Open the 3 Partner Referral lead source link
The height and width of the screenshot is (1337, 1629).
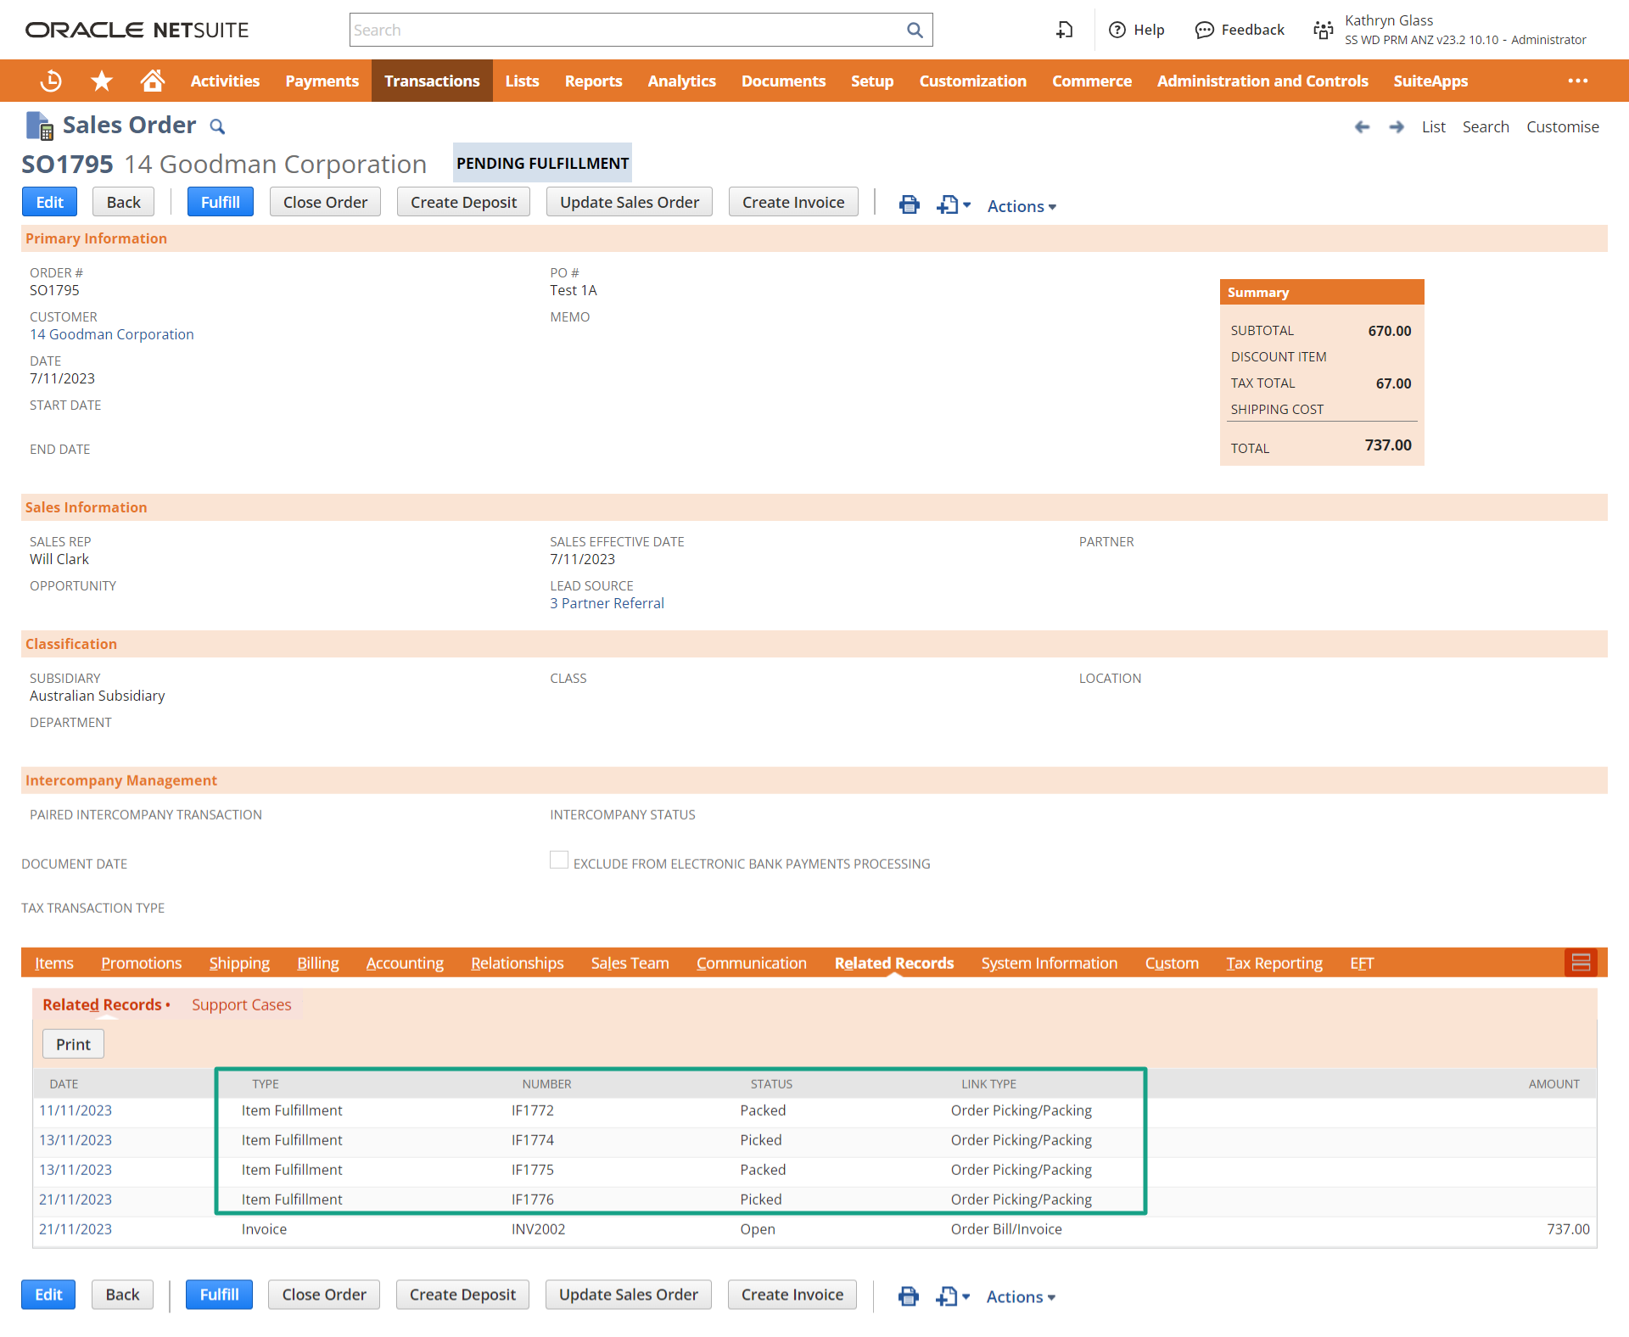coord(607,603)
